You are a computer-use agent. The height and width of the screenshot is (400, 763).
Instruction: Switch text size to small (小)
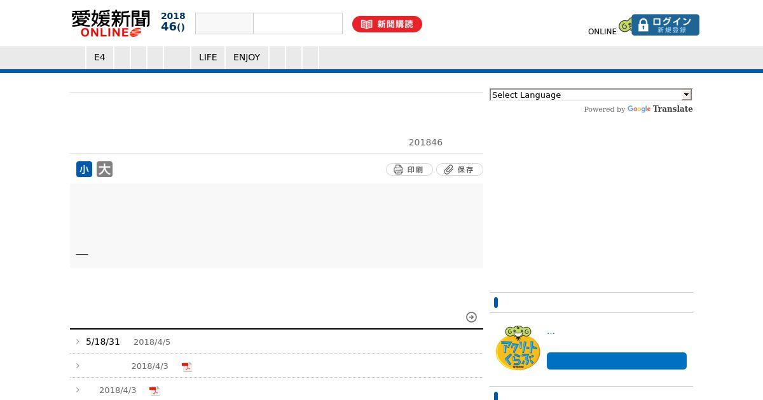tap(84, 170)
